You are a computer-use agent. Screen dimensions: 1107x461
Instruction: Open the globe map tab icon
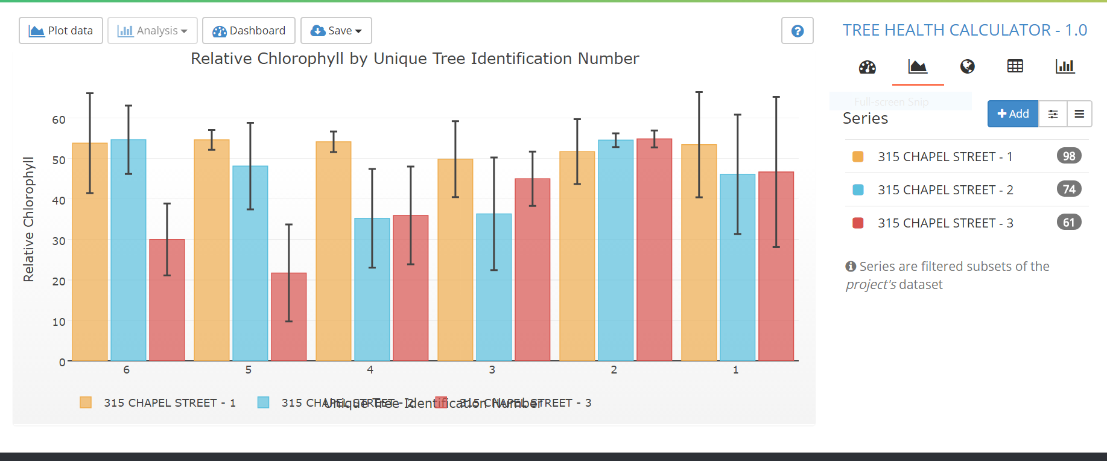click(x=968, y=66)
